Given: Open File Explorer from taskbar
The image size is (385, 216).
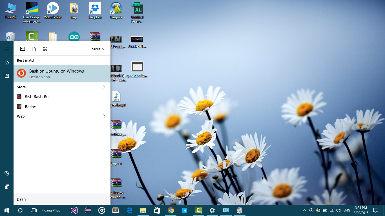Looking at the screenshot, I should [x=143, y=210].
